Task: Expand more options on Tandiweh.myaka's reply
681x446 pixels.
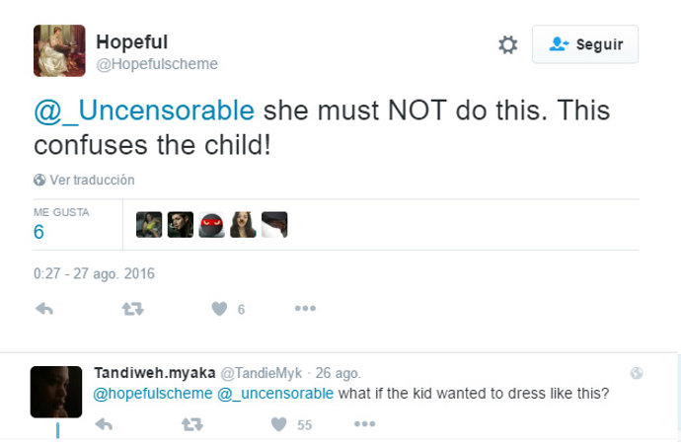Action: (x=364, y=424)
